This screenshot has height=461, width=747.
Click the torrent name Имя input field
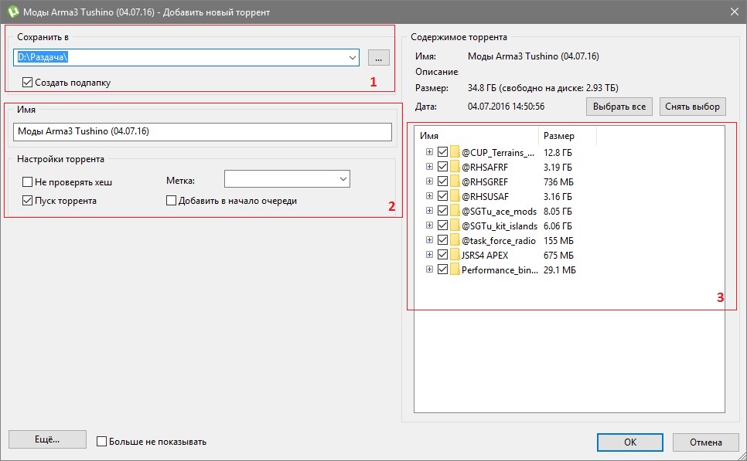tap(203, 131)
